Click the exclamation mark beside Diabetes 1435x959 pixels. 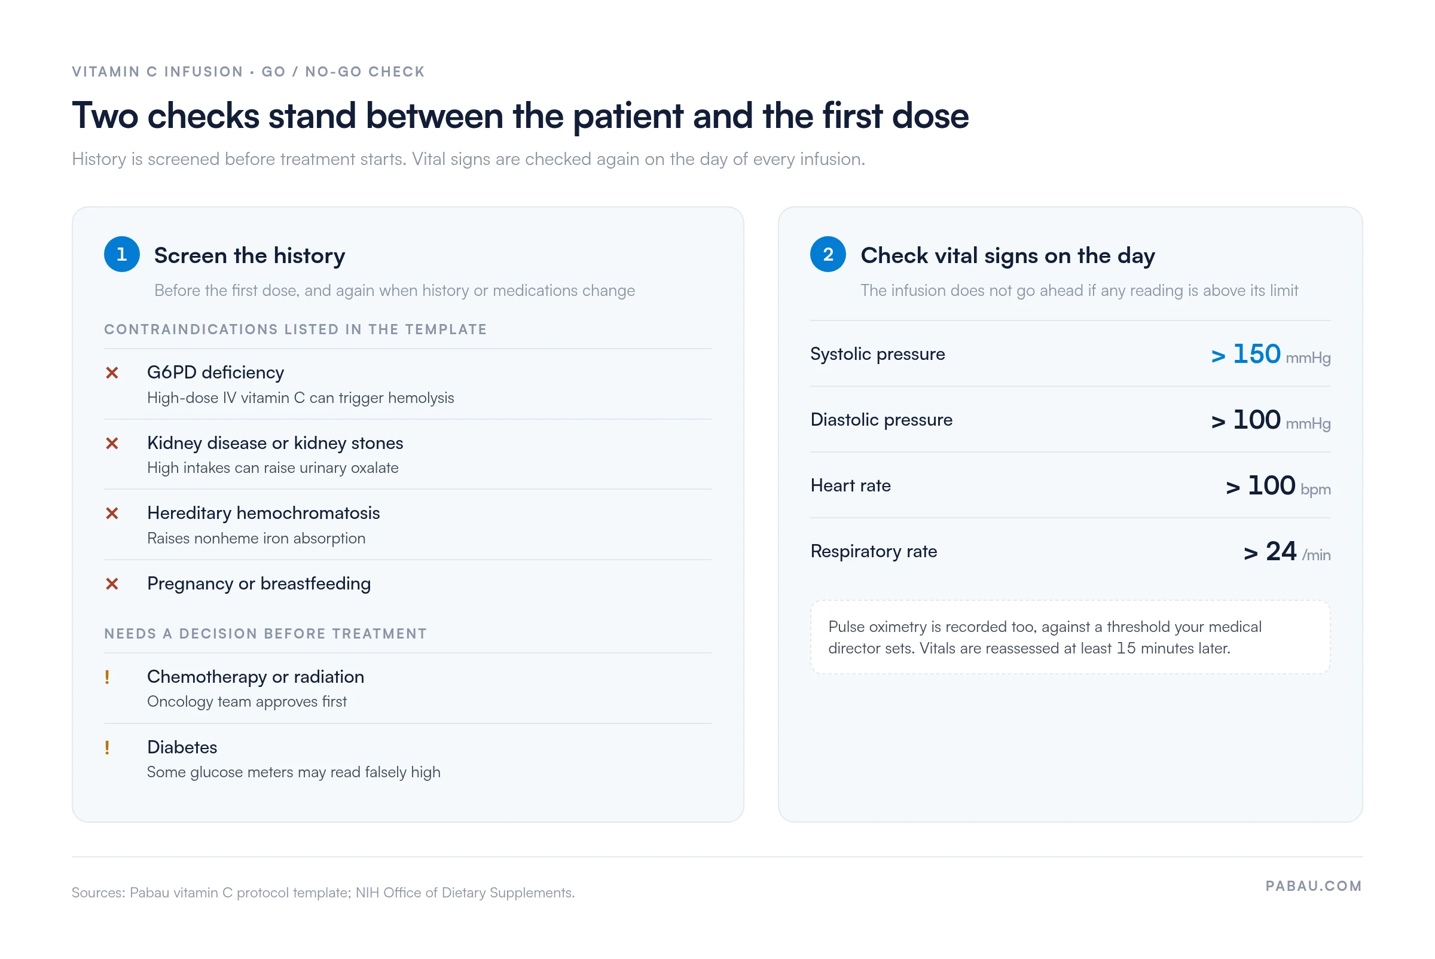(x=107, y=747)
